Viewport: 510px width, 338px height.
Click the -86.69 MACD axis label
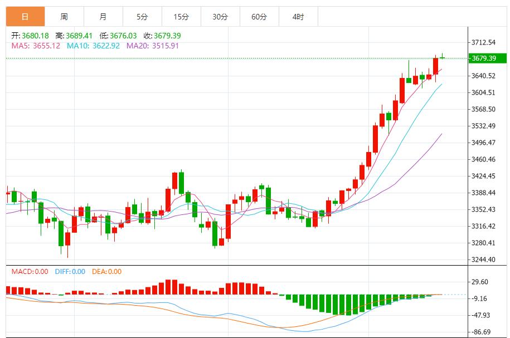click(x=481, y=332)
